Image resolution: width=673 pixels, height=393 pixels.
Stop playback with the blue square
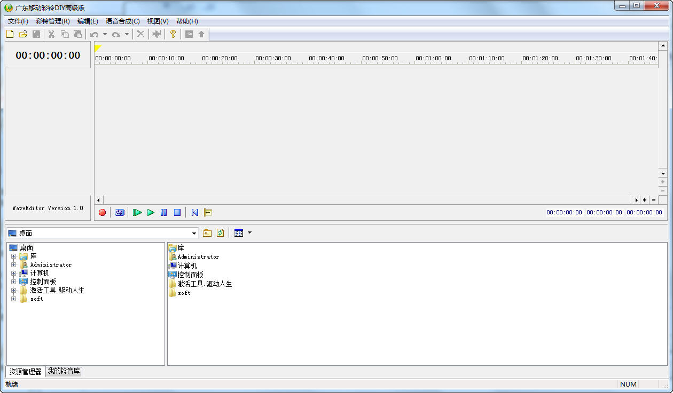(177, 212)
